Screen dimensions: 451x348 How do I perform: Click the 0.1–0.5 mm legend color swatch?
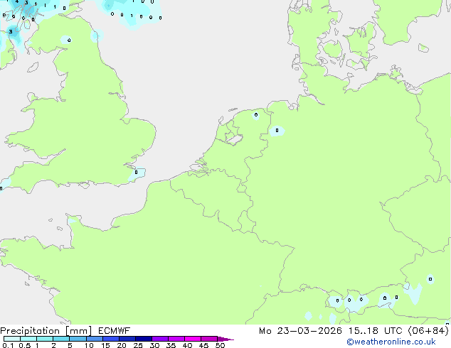point(12,339)
